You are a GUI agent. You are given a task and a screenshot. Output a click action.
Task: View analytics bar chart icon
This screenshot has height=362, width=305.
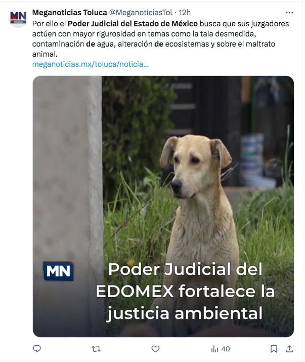214,349
